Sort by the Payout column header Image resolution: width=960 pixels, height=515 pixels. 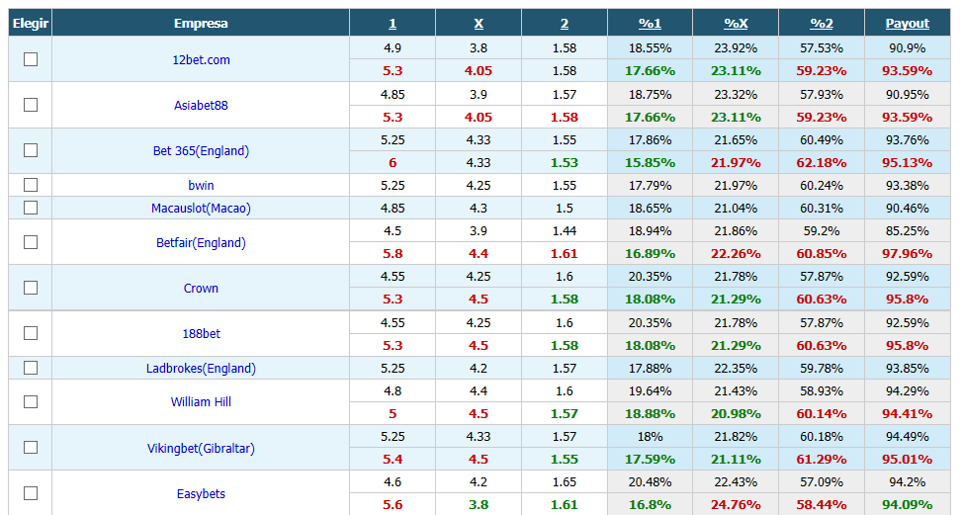[908, 24]
